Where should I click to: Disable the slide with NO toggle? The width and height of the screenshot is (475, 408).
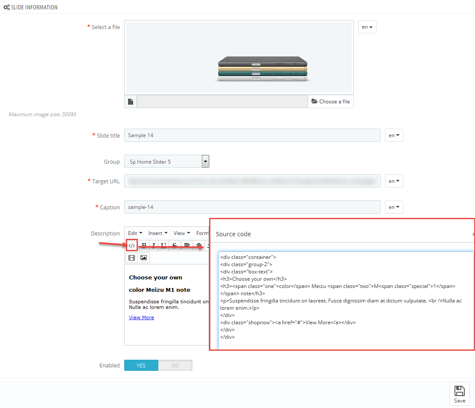[x=175, y=366]
